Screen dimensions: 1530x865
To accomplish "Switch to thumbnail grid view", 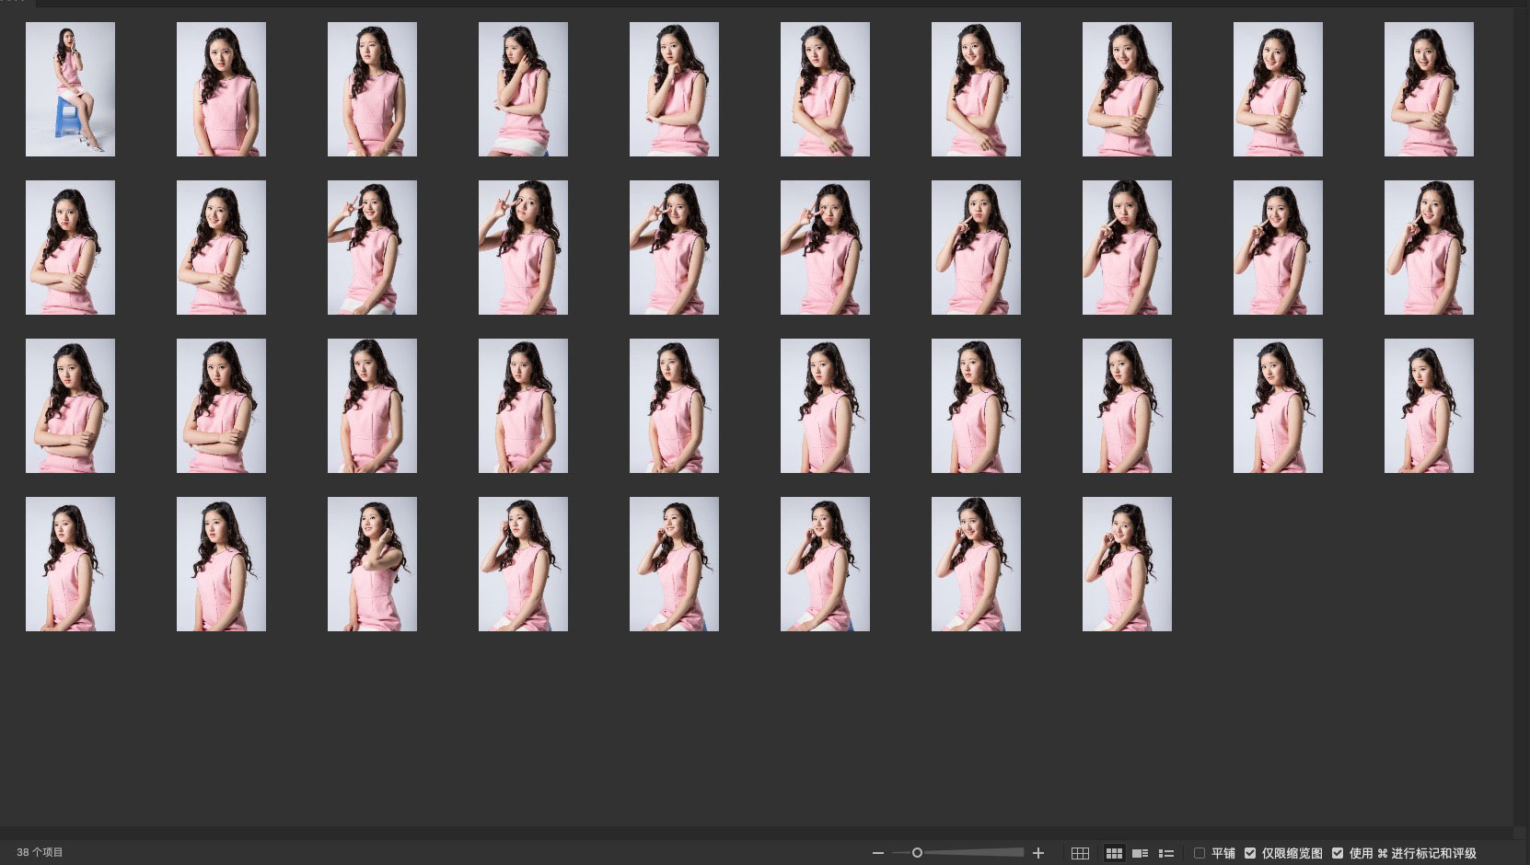I will pos(1114,853).
